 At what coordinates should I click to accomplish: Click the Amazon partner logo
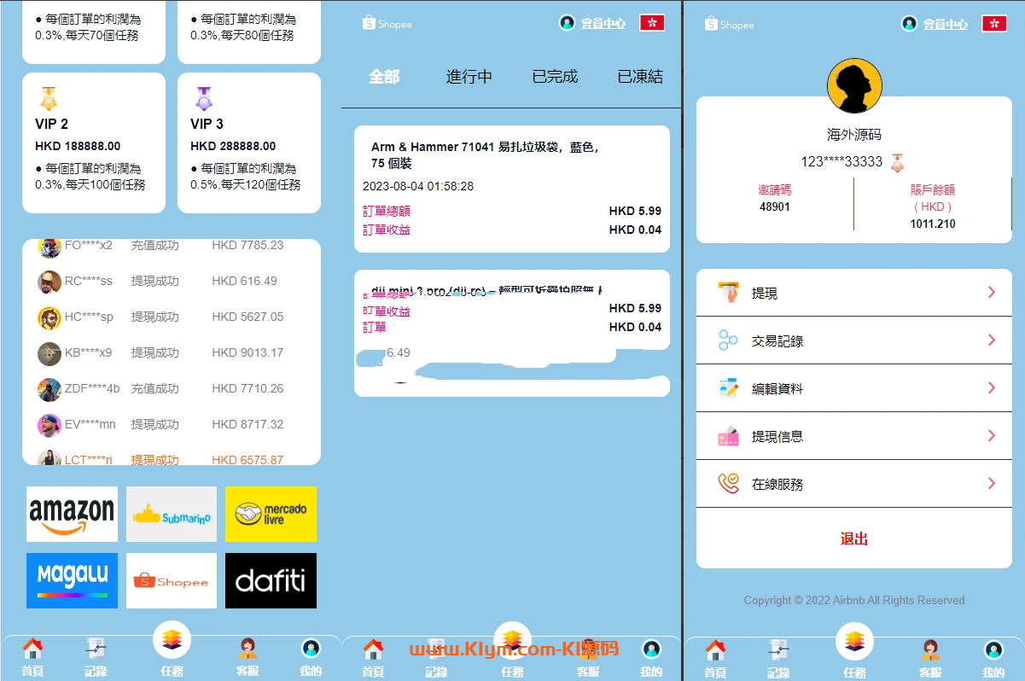pyautogui.click(x=72, y=514)
